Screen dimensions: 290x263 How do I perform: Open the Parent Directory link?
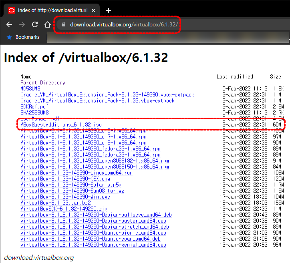click(43, 82)
